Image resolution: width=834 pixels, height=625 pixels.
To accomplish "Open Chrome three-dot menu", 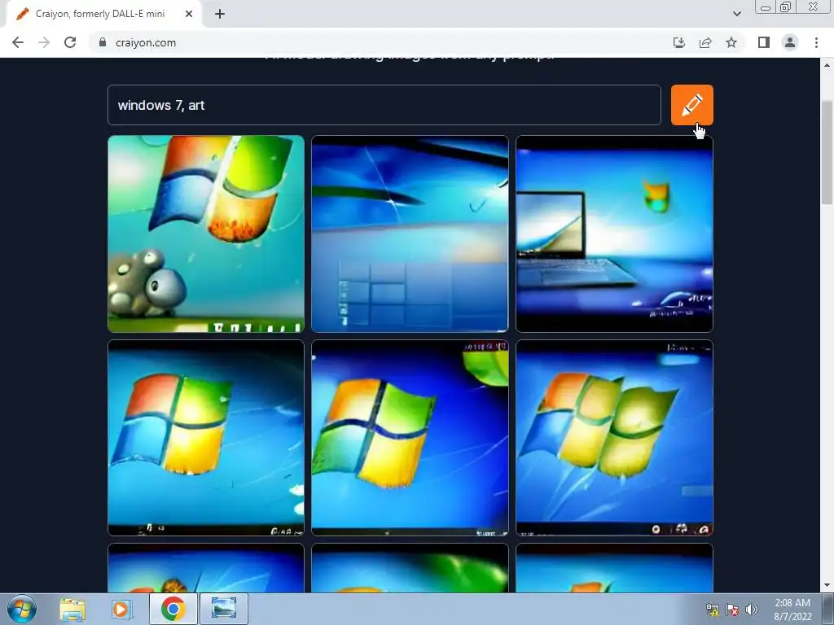I will point(816,42).
